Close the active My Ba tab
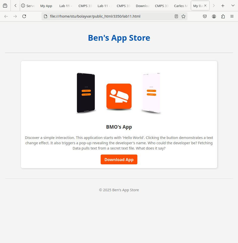 pos(205,6)
